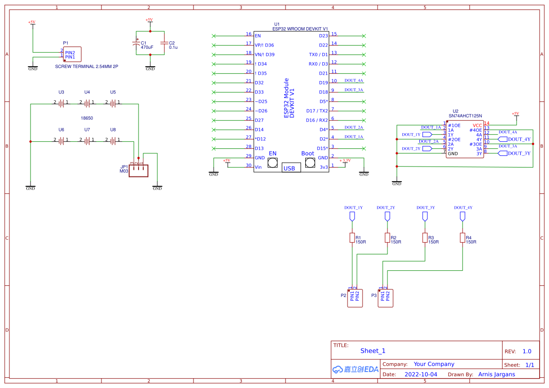Select the 150R resistor R1
The image size is (549, 388).
pyautogui.click(x=352, y=238)
